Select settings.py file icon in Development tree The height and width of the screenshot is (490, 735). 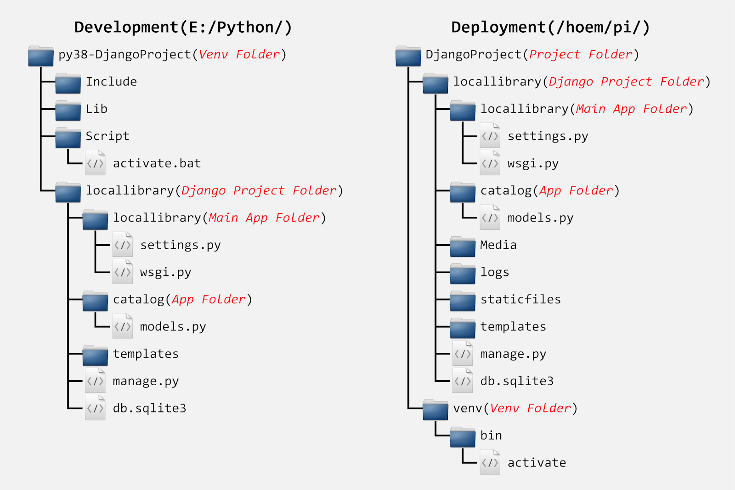click(123, 245)
